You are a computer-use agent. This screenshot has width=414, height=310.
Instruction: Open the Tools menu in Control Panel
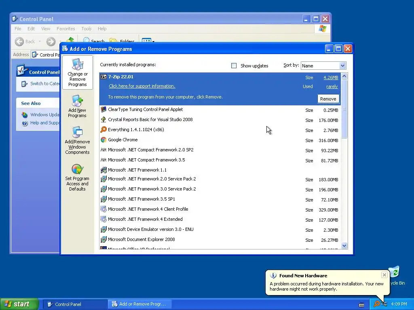tap(87, 29)
